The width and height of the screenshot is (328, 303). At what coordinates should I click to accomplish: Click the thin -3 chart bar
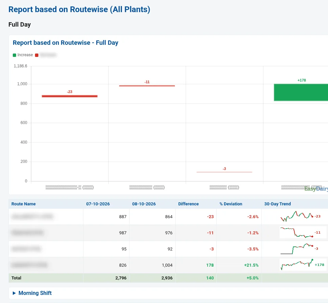224,172
